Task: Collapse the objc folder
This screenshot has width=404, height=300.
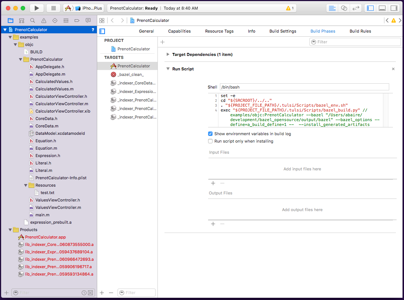Action: (15, 45)
